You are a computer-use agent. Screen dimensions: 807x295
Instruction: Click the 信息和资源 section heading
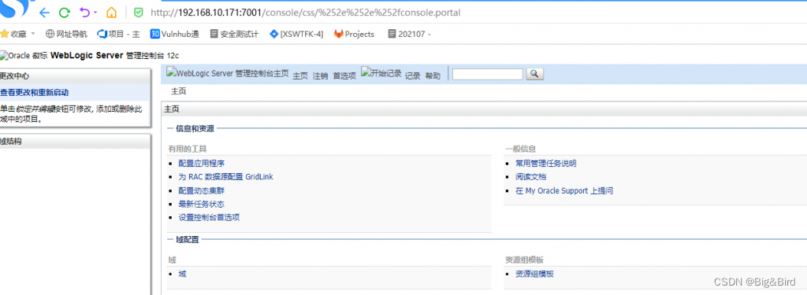tap(195, 128)
